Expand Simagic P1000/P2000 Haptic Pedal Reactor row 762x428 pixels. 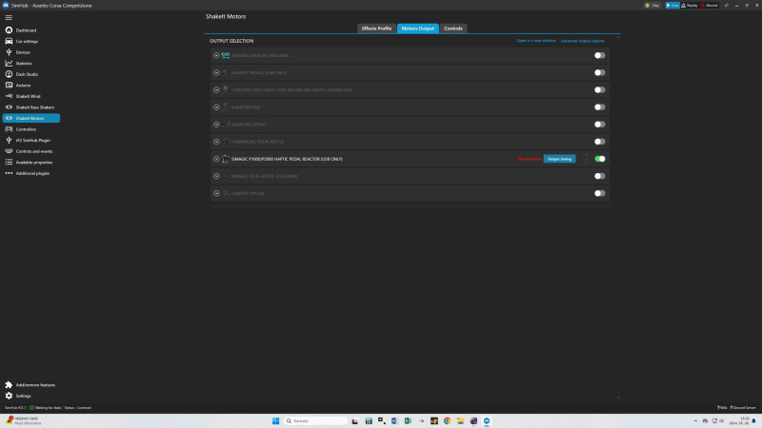[216, 159]
